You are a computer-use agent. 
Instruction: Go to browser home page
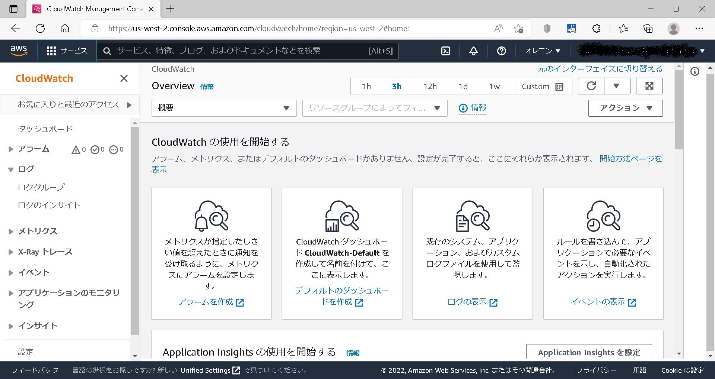[x=65, y=28]
